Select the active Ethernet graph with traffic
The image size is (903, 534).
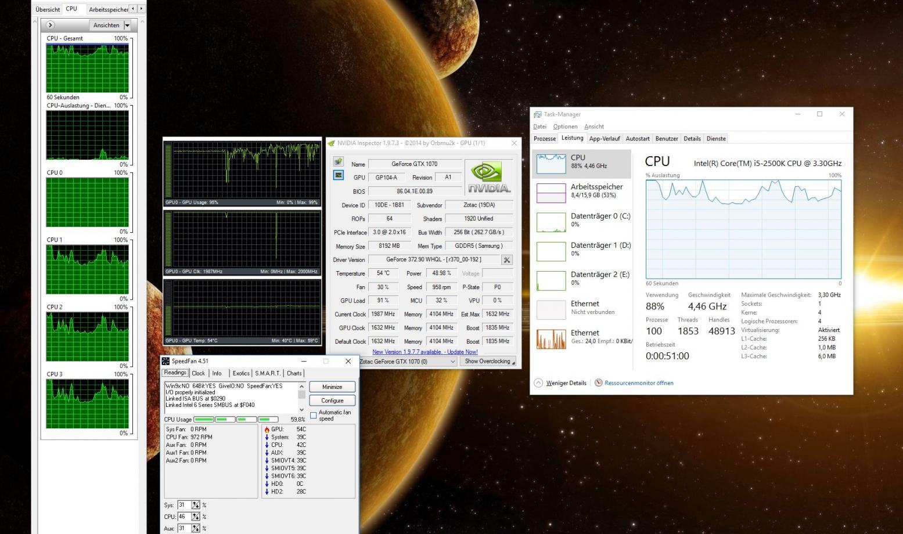[x=551, y=339]
